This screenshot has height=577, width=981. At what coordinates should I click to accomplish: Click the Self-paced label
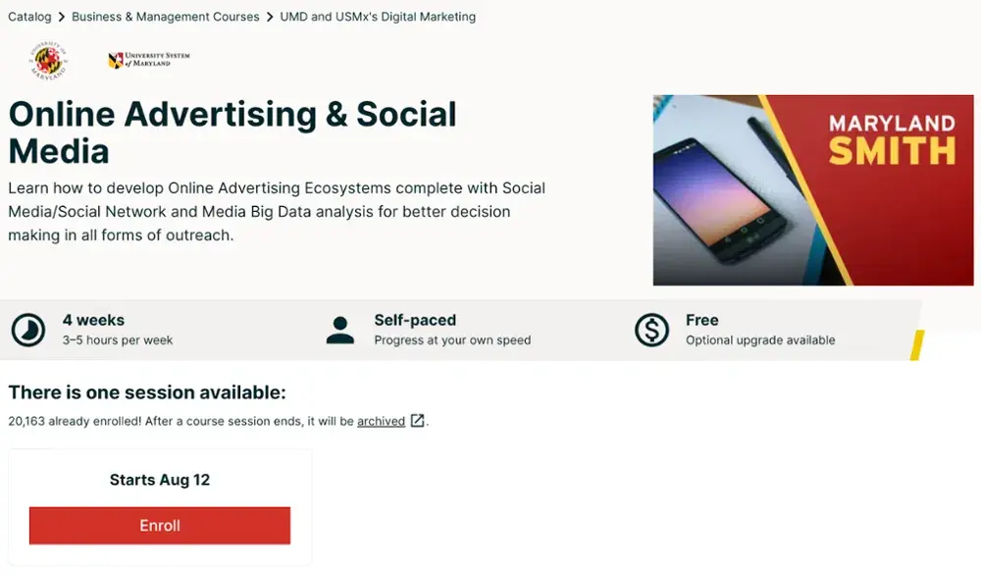[415, 320]
